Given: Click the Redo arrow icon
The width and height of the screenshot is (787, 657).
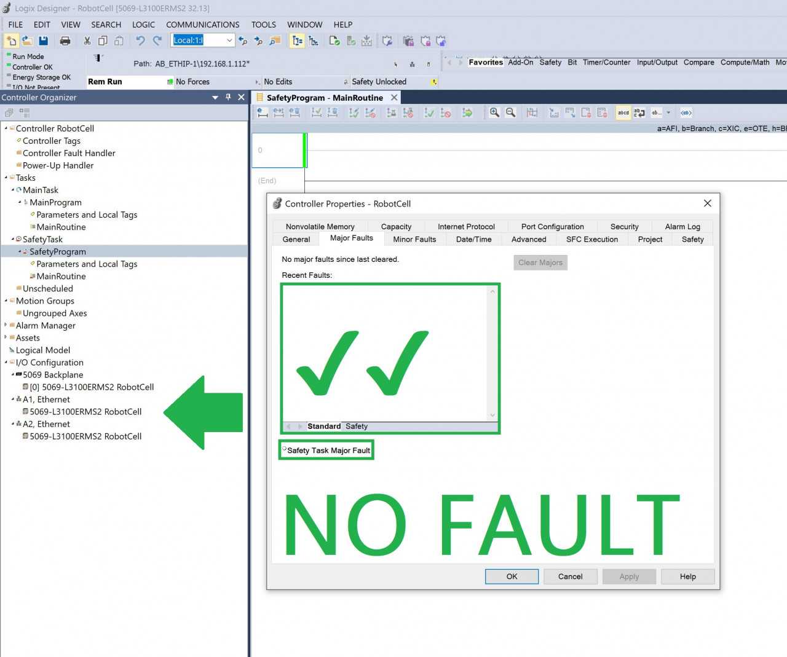Looking at the screenshot, I should click(157, 41).
